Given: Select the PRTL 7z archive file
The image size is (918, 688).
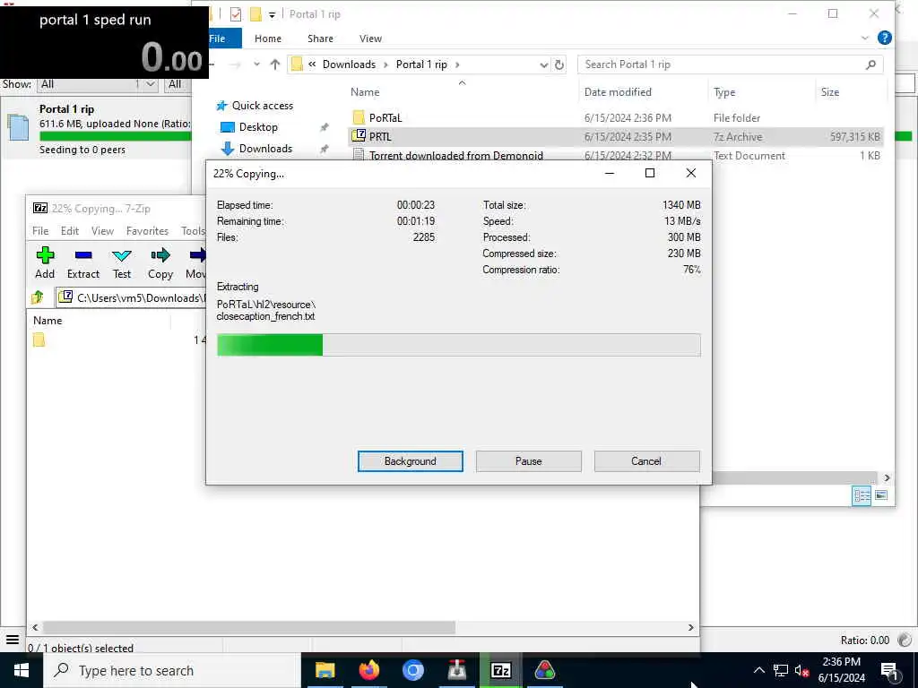Looking at the screenshot, I should (615, 136).
